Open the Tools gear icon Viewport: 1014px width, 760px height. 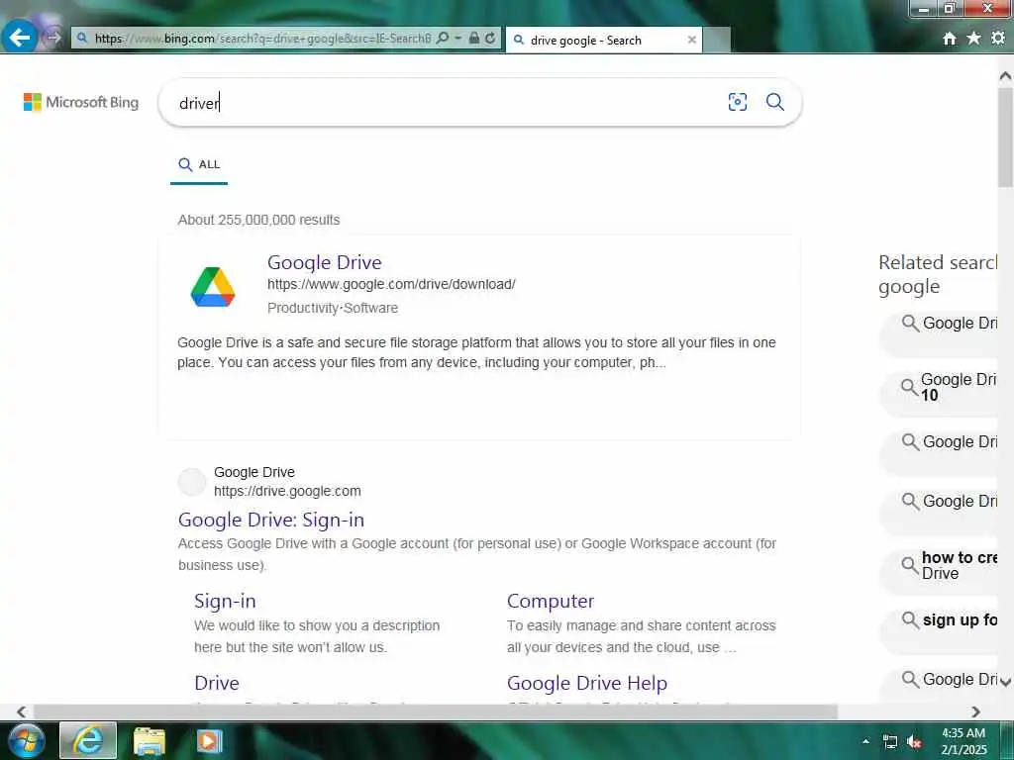coord(998,39)
